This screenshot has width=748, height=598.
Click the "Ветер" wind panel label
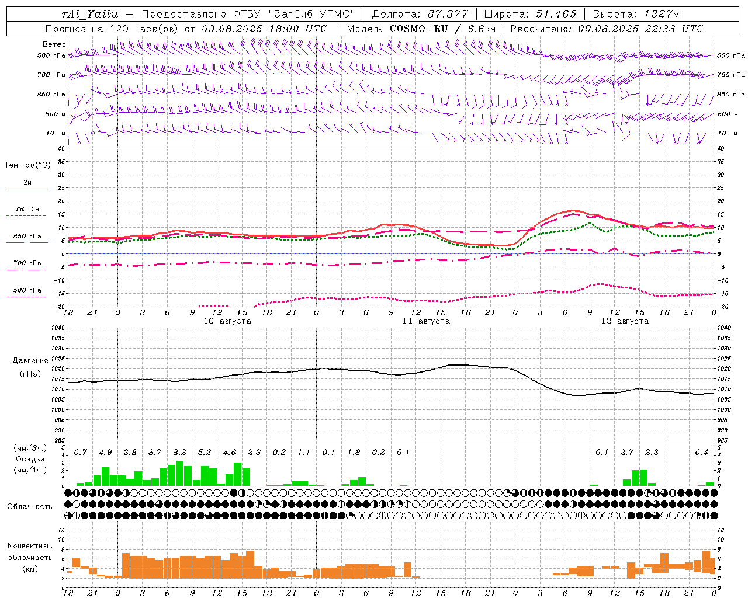[x=54, y=44]
